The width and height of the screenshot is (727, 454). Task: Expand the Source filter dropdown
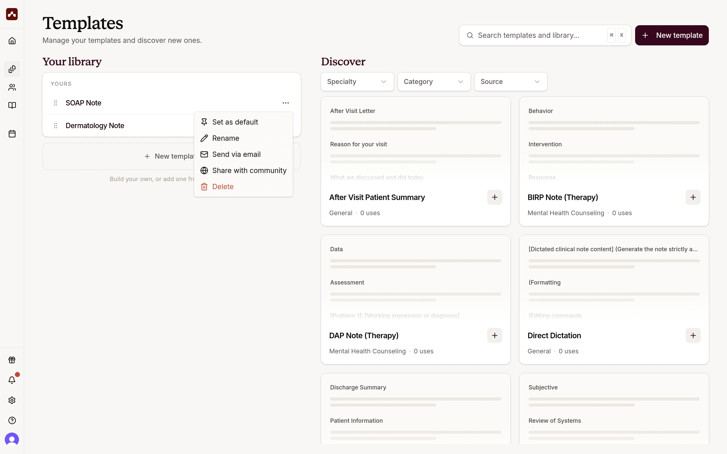[x=511, y=82]
